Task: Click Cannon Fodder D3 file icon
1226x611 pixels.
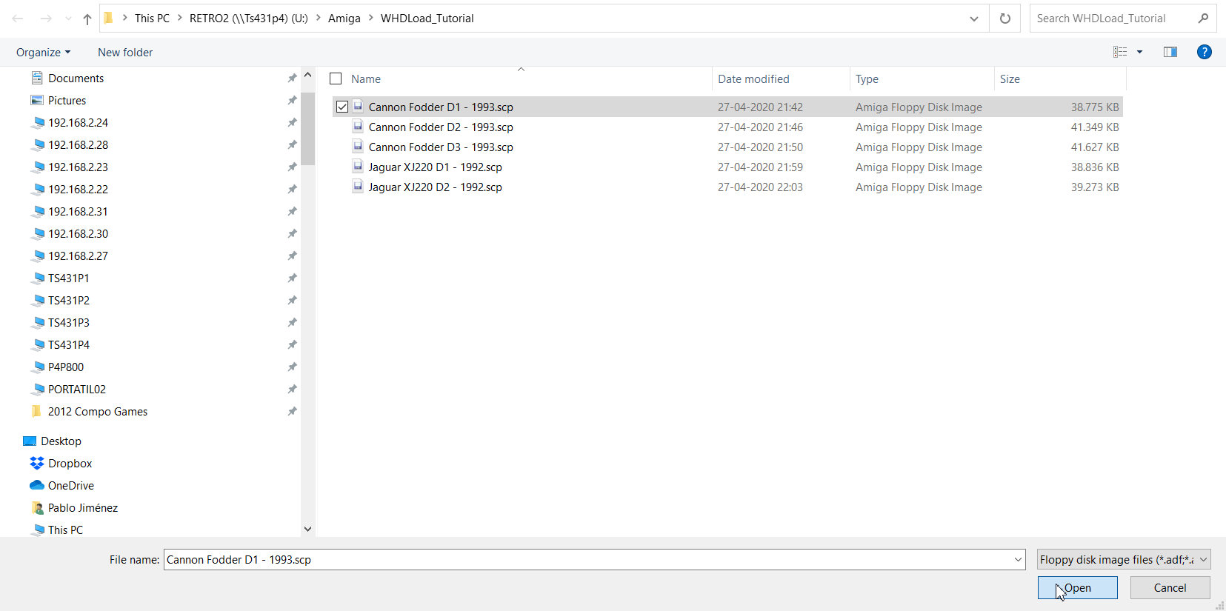Action: (358, 146)
